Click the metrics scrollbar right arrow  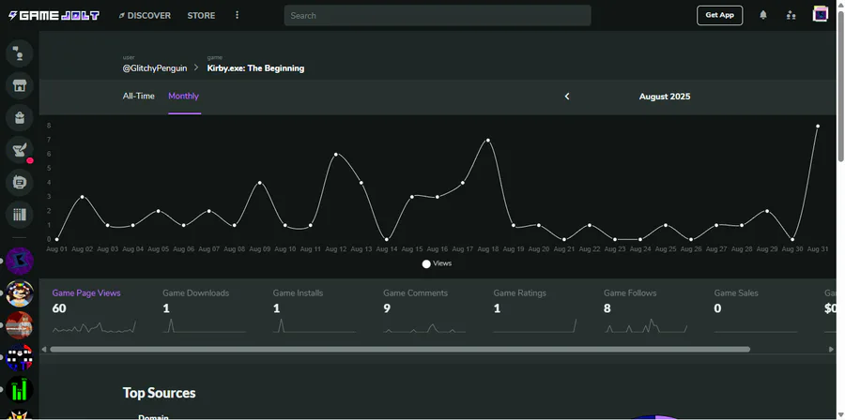tap(831, 349)
